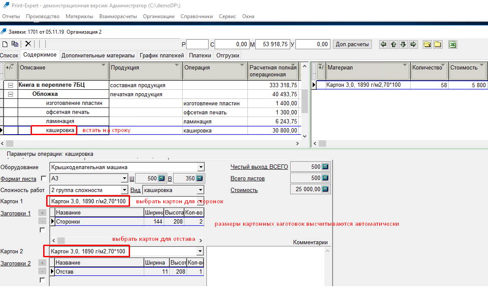Tick the checkbox under Заготовки 2
488x287 pixels.
tap(42, 280)
